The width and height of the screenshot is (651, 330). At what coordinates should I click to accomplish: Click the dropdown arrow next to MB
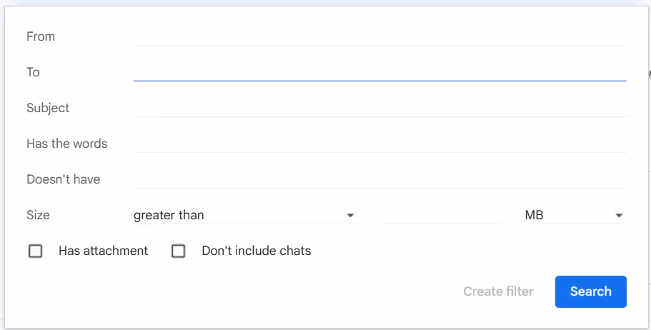click(619, 216)
